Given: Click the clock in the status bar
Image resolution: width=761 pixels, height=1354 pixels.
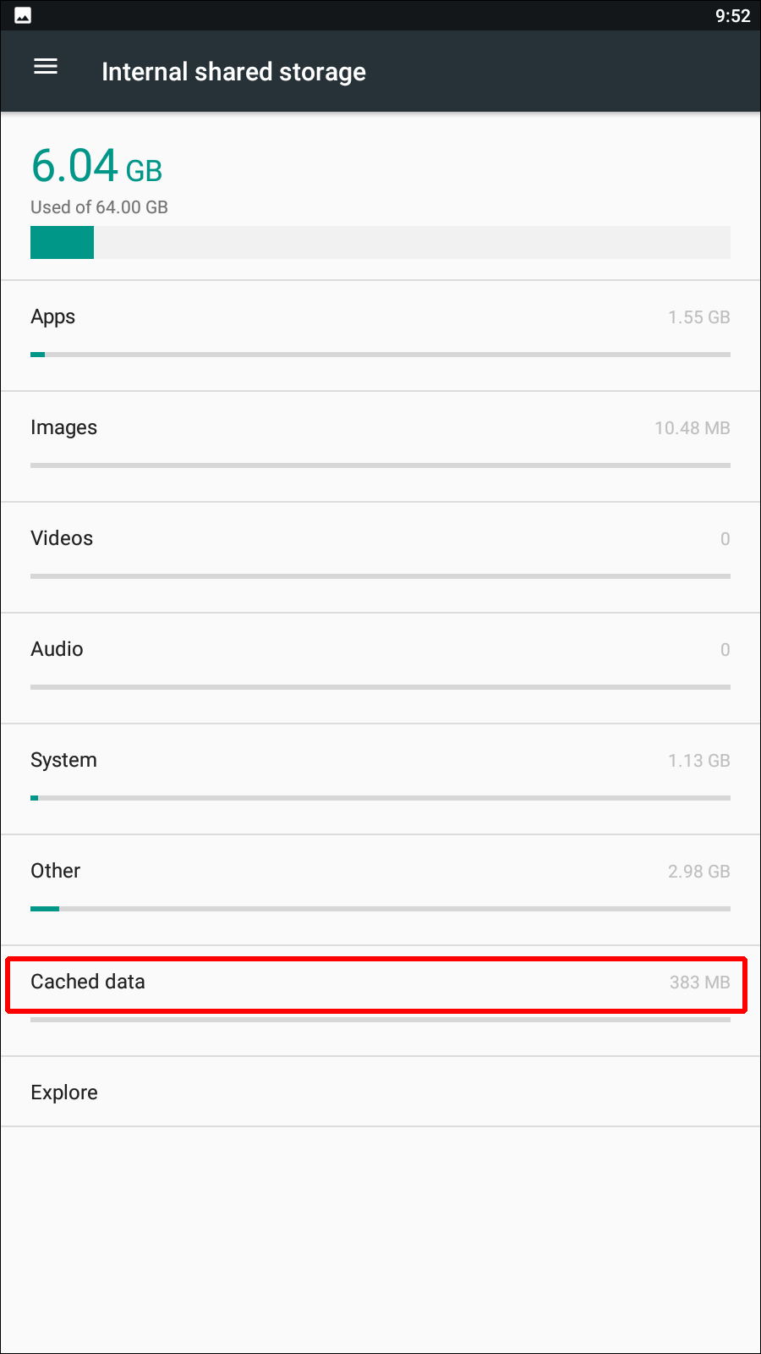Looking at the screenshot, I should tap(734, 15).
